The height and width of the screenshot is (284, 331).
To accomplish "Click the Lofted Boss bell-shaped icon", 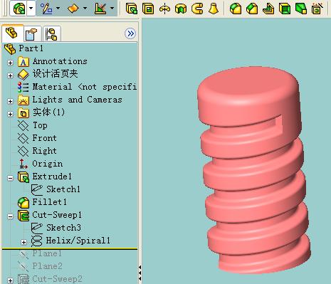I will pyautogui.click(x=214, y=9).
